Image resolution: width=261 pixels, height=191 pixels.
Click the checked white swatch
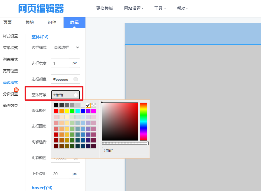coord(88,105)
